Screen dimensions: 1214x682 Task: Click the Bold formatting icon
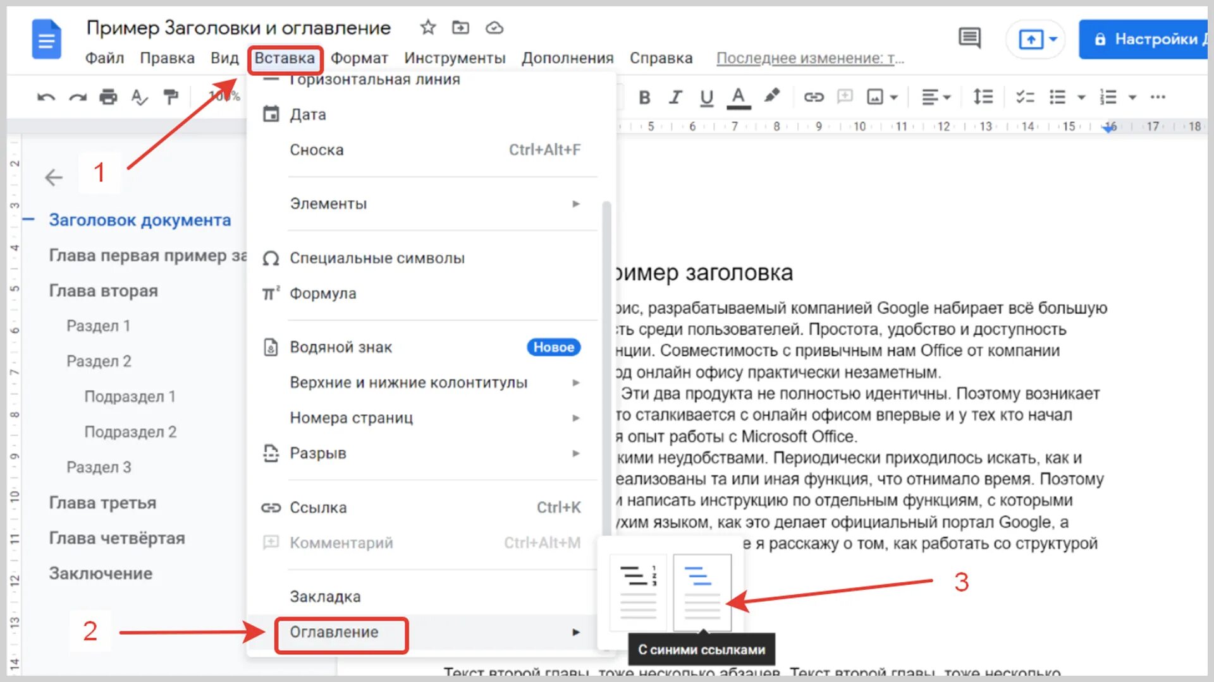coord(644,97)
